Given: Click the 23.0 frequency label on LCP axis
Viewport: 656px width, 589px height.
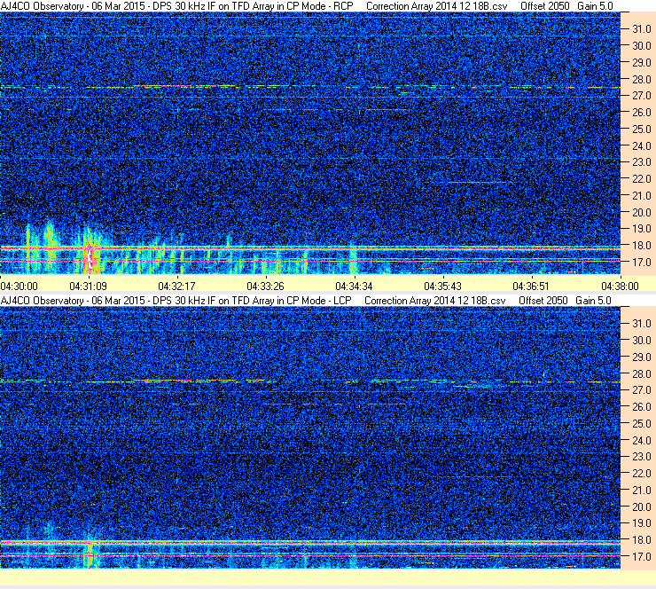Looking at the screenshot, I should [x=641, y=457].
